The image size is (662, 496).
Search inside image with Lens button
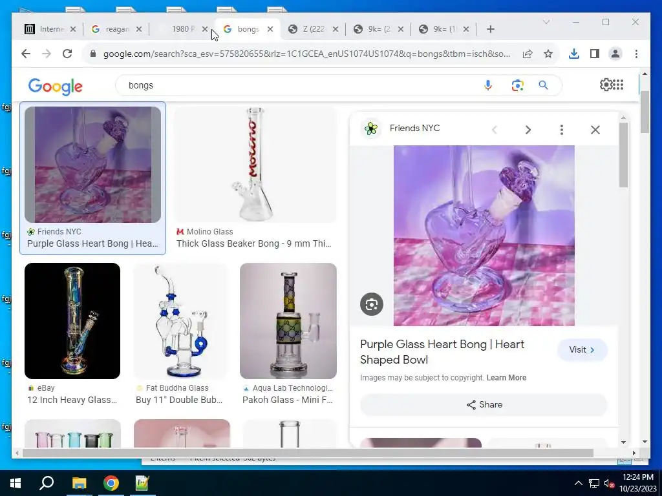[x=372, y=304]
